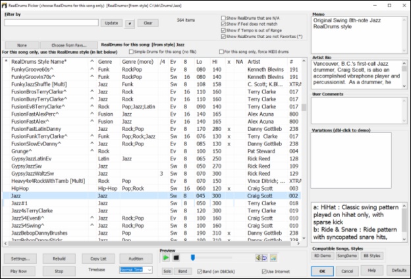The width and height of the screenshot is (411, 279).
Task: Click the # filter button
Action: coord(130,24)
